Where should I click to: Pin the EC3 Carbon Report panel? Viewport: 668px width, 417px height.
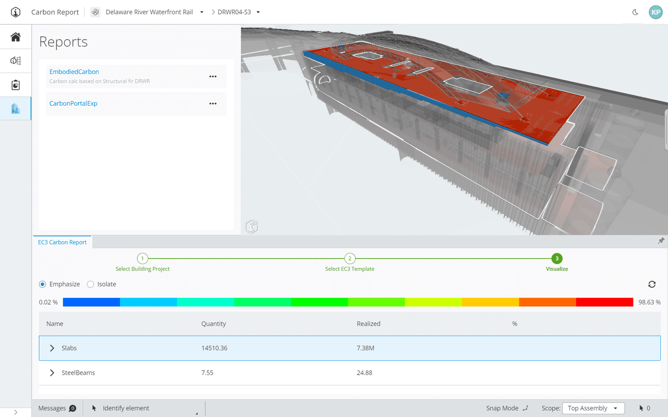pyautogui.click(x=661, y=241)
